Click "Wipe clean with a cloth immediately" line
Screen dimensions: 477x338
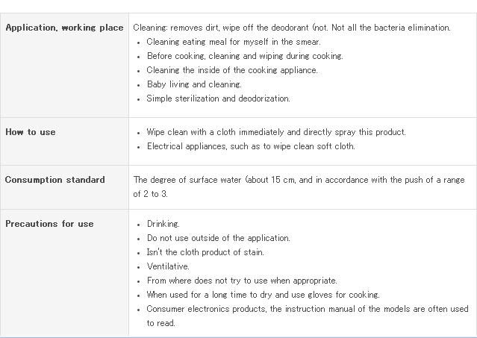[276, 132]
